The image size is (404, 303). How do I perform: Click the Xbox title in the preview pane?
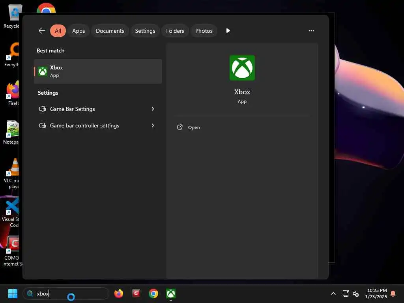242,92
